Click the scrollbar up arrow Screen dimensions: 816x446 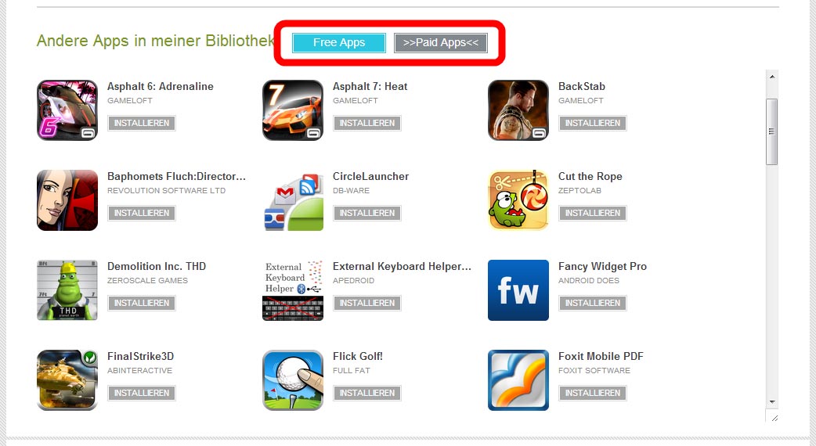(772, 77)
